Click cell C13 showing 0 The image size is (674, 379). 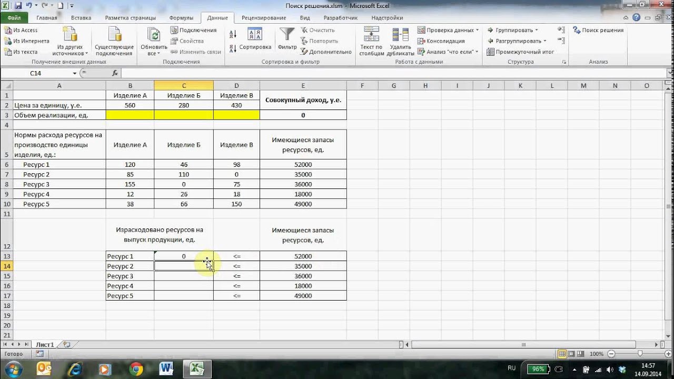[184, 256]
